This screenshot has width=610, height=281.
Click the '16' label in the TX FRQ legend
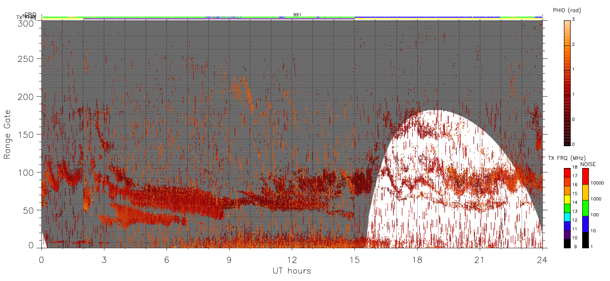[575, 185]
